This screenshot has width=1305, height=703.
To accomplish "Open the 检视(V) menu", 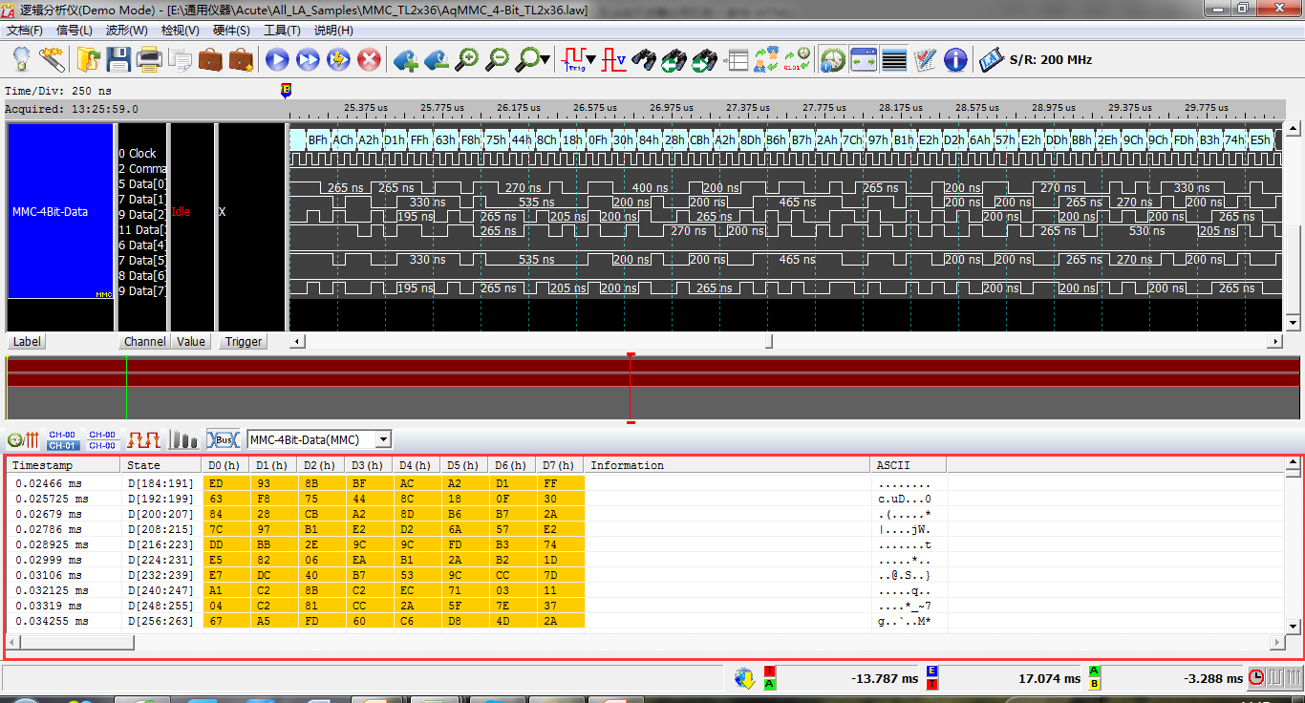I will tap(180, 31).
